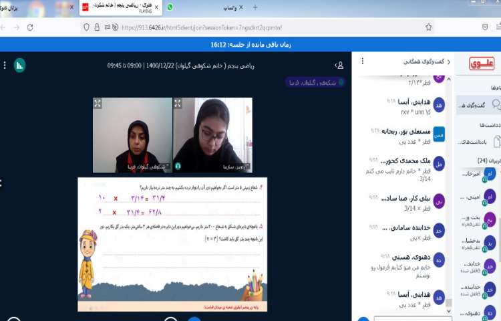Click remaining time banner 16:12
The width and height of the screenshot is (501, 321).
251,44
